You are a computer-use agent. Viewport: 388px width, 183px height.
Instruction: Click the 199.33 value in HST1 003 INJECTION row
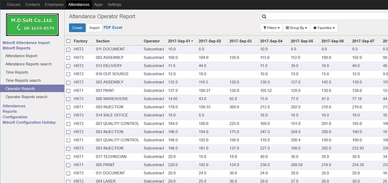[x=205, y=107]
